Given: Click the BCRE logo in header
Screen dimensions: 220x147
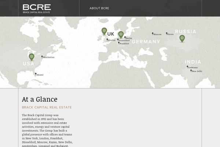Looking at the screenshot, I should click(37, 9).
